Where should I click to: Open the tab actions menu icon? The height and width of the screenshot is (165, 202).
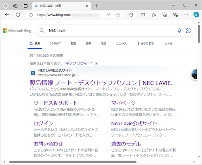25,6
